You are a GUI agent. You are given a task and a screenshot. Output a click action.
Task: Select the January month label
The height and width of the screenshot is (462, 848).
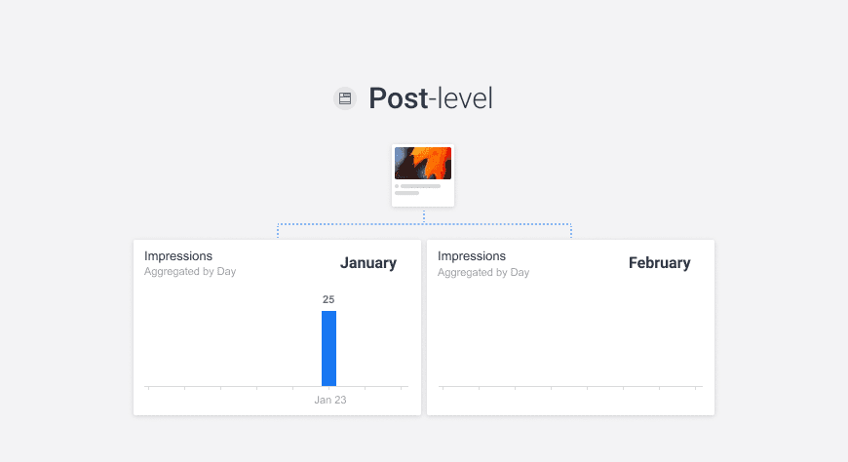pyautogui.click(x=367, y=263)
